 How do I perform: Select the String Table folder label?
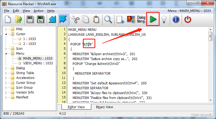(x=25, y=73)
